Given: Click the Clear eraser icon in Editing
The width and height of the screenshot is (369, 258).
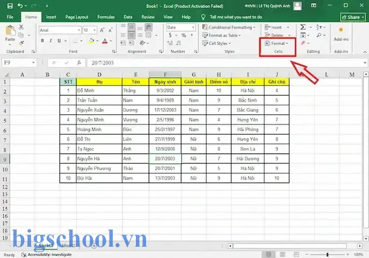Looking at the screenshot, I should (x=303, y=43).
